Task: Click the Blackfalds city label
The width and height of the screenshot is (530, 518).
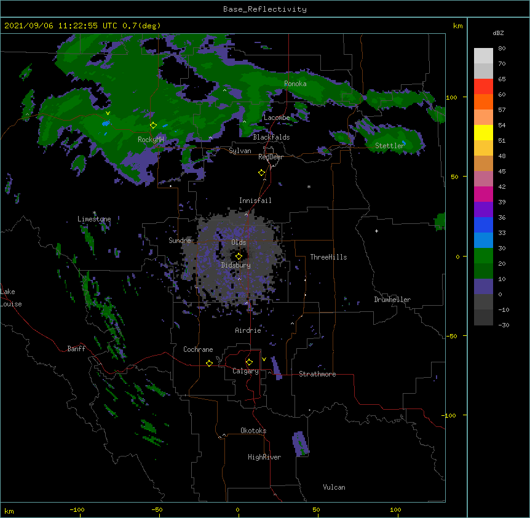Action: click(271, 137)
